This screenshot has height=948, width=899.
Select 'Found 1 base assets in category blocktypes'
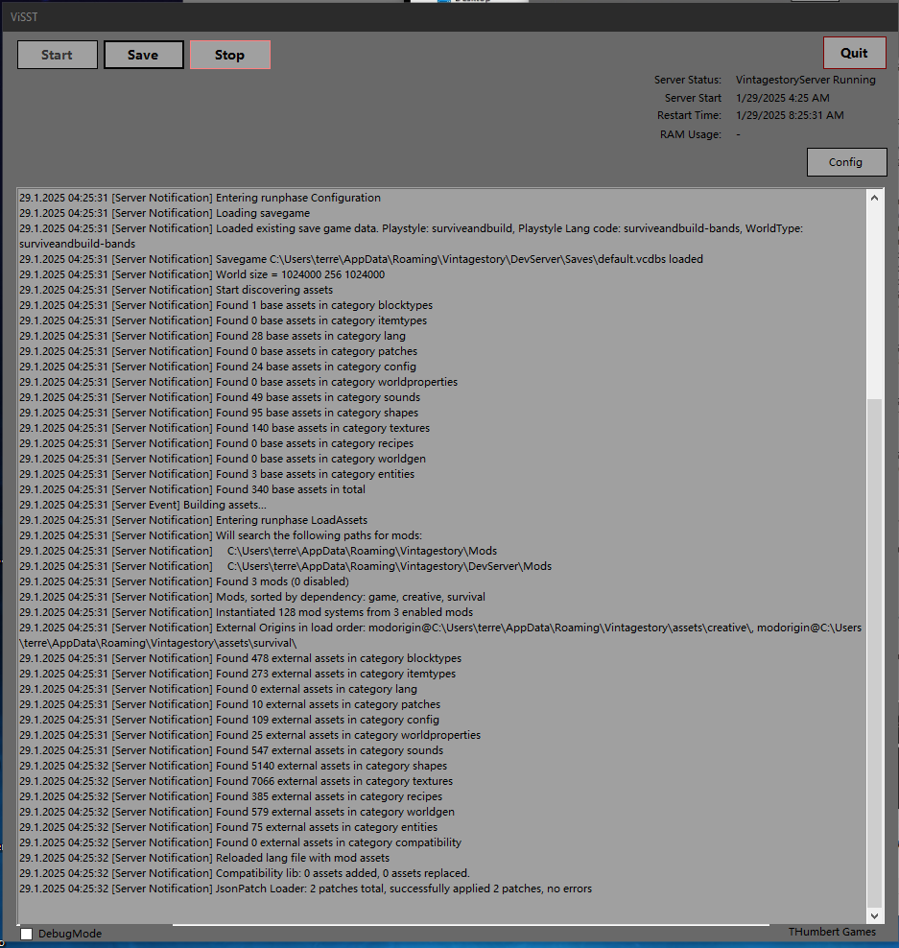click(226, 305)
